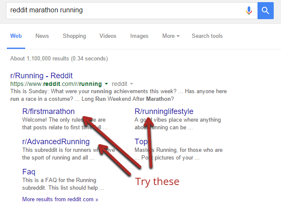Click snippet 'This is Sunday: What were your running'
The image size is (281, 208).
point(61,91)
